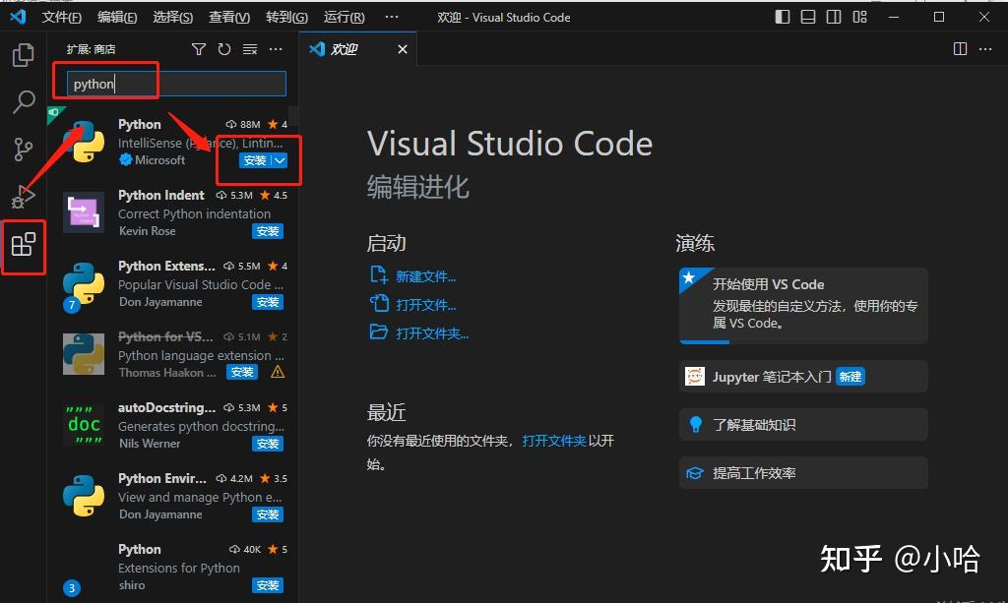Image resolution: width=1008 pixels, height=603 pixels.
Task: Click Python Indent extension icon
Action: click(84, 211)
